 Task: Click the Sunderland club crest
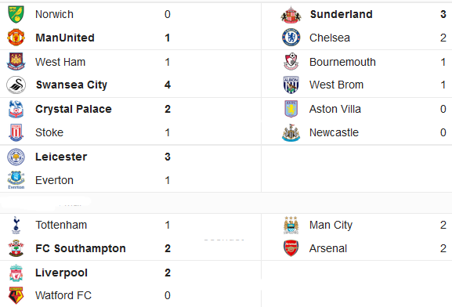(x=291, y=14)
